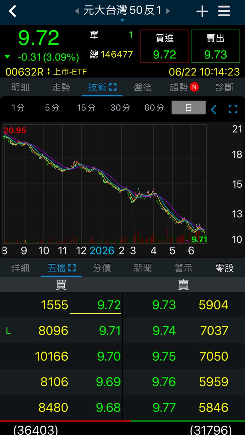The height and width of the screenshot is (435, 245).
Task: Select the 日 daily chart interval
Action: [x=189, y=108]
